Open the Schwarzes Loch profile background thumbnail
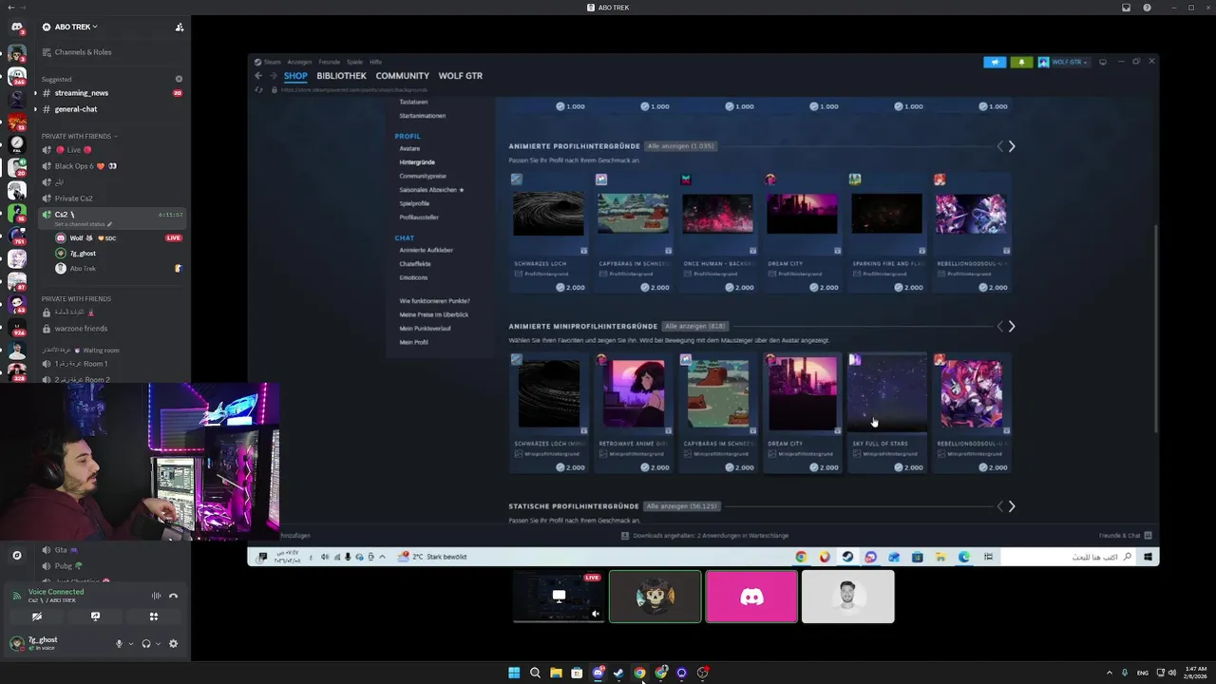Viewport: 1216px width, 684px height. click(x=549, y=214)
